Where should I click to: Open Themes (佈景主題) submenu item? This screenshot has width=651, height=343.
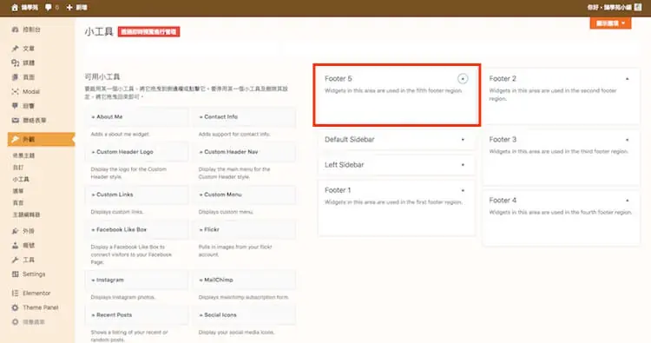click(23, 155)
